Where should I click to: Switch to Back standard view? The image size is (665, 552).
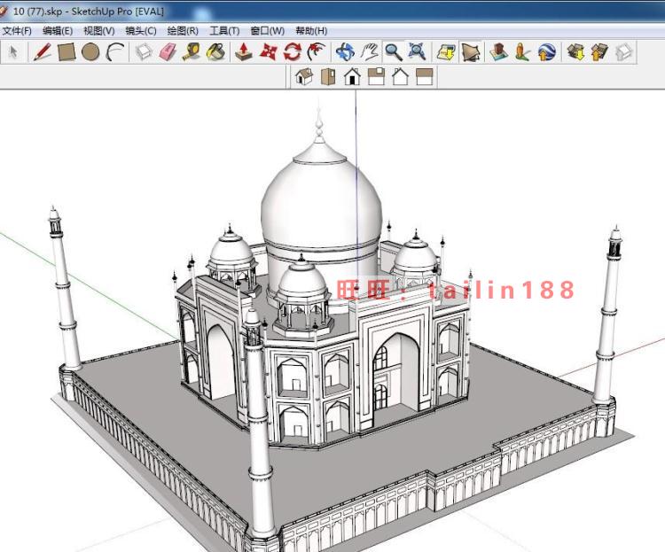401,77
